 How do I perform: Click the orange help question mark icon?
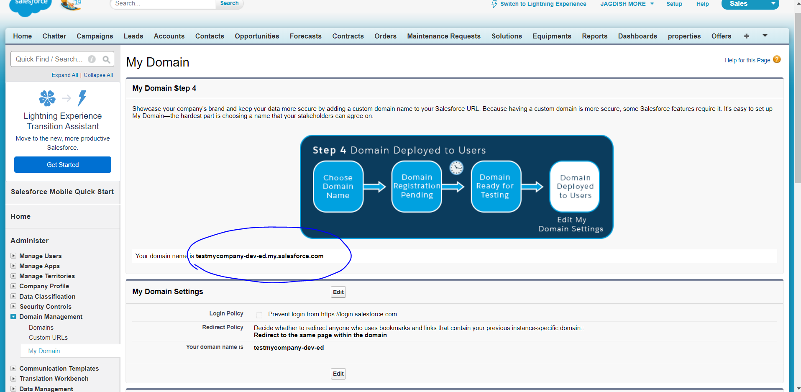tap(777, 59)
